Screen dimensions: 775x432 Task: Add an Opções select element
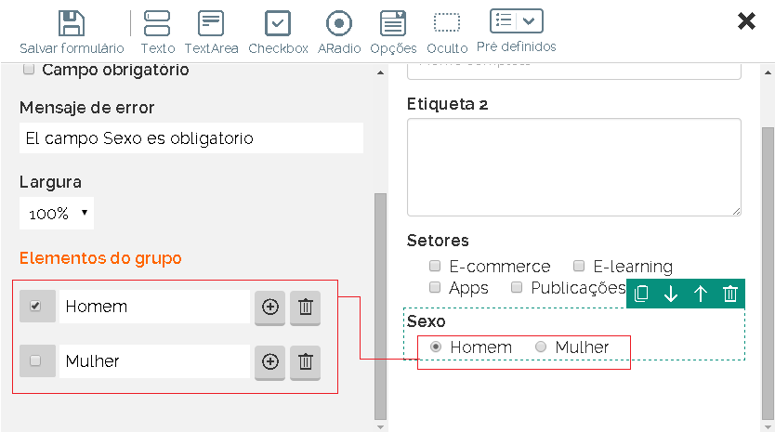pos(393,23)
